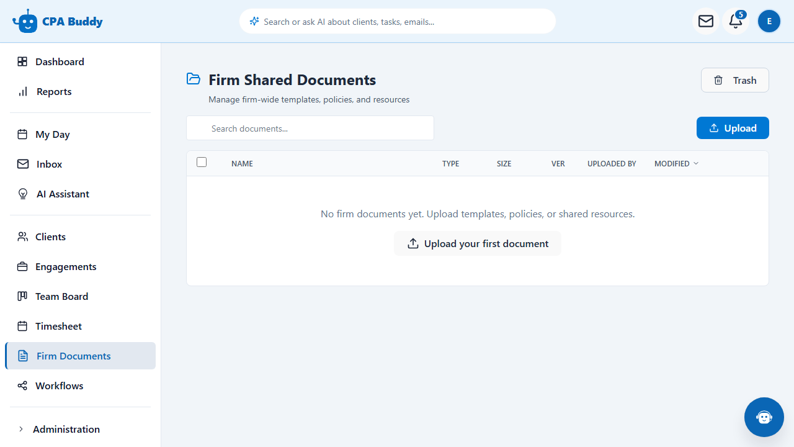This screenshot has width=794, height=447.
Task: Sort by the MODIFIED column arrow
Action: pos(696,163)
